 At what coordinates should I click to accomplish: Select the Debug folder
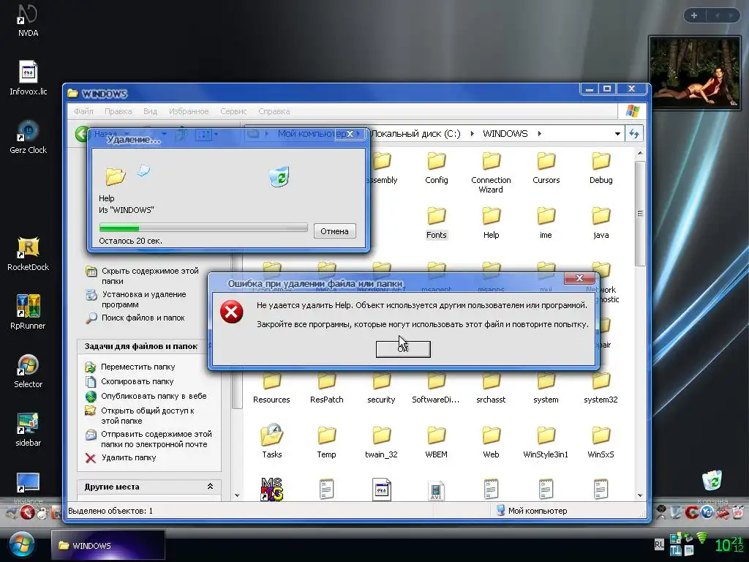click(601, 168)
